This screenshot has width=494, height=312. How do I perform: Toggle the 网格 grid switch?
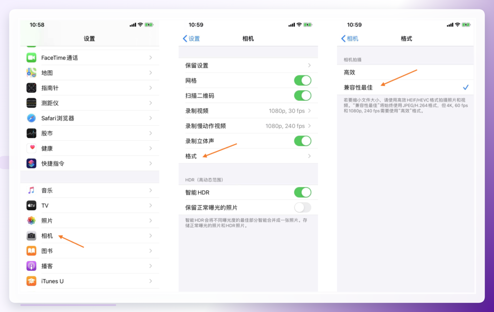[x=302, y=81]
